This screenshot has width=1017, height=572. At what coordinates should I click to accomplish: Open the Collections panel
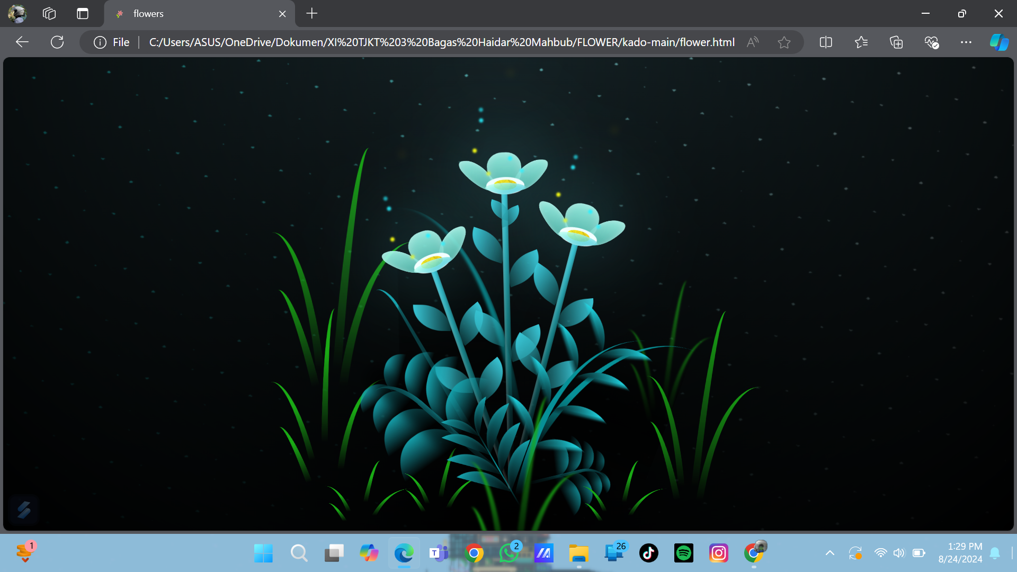896,42
